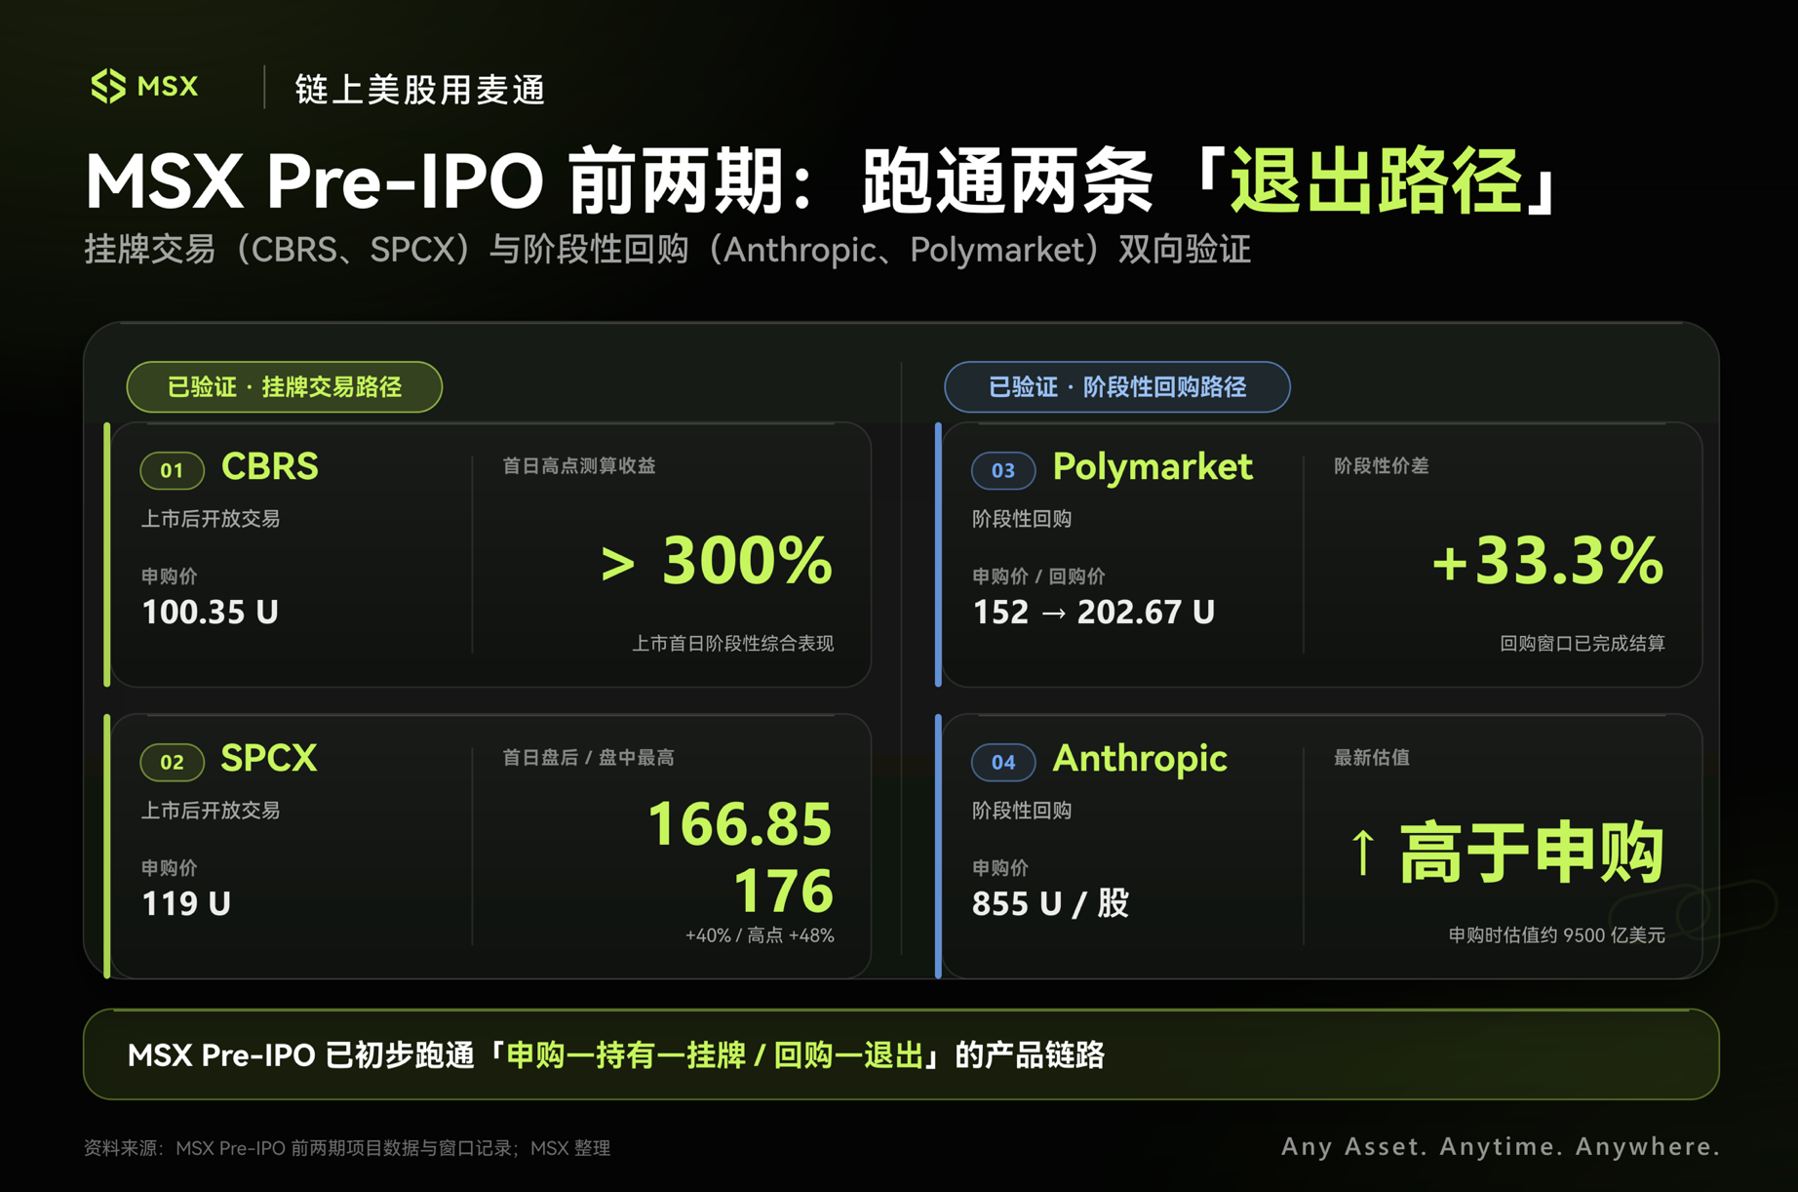Click the label "最新估值"
Screen dimensions: 1798x1192
point(1372,758)
